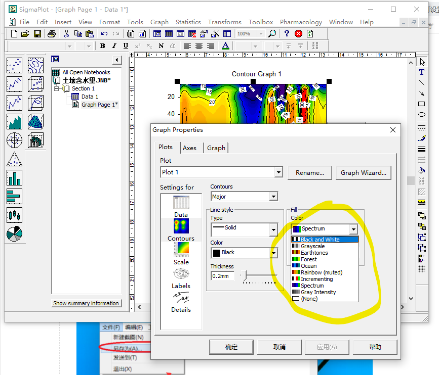
Task: Click the Graph Wizard button
Action: pos(363,172)
